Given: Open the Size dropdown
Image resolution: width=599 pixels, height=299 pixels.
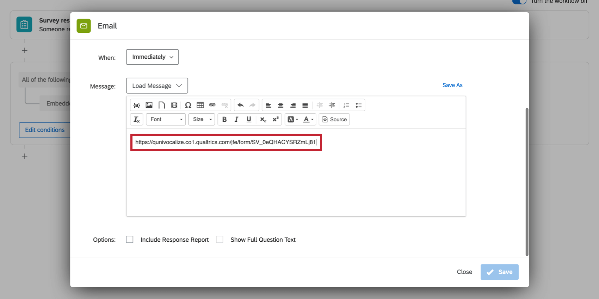Looking at the screenshot, I should pos(202,120).
